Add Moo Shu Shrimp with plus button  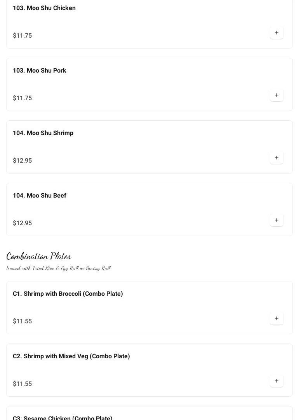[x=276, y=158]
